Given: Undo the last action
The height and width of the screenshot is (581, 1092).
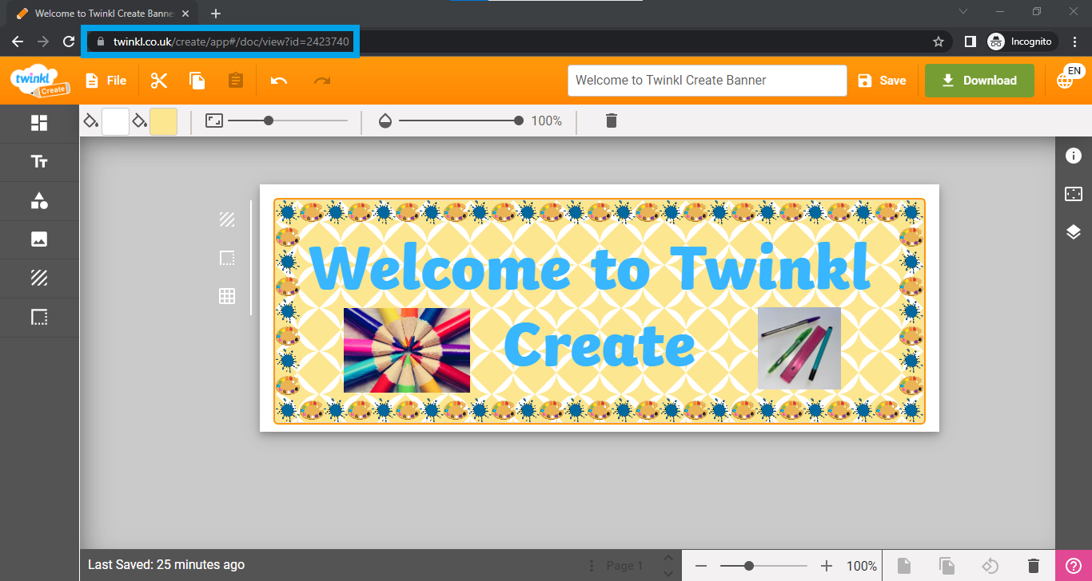Looking at the screenshot, I should [279, 81].
